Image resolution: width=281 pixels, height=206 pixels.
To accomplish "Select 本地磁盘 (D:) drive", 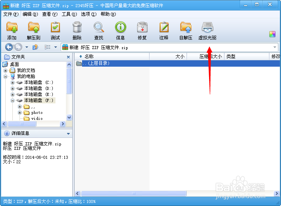I will tap(39, 88).
